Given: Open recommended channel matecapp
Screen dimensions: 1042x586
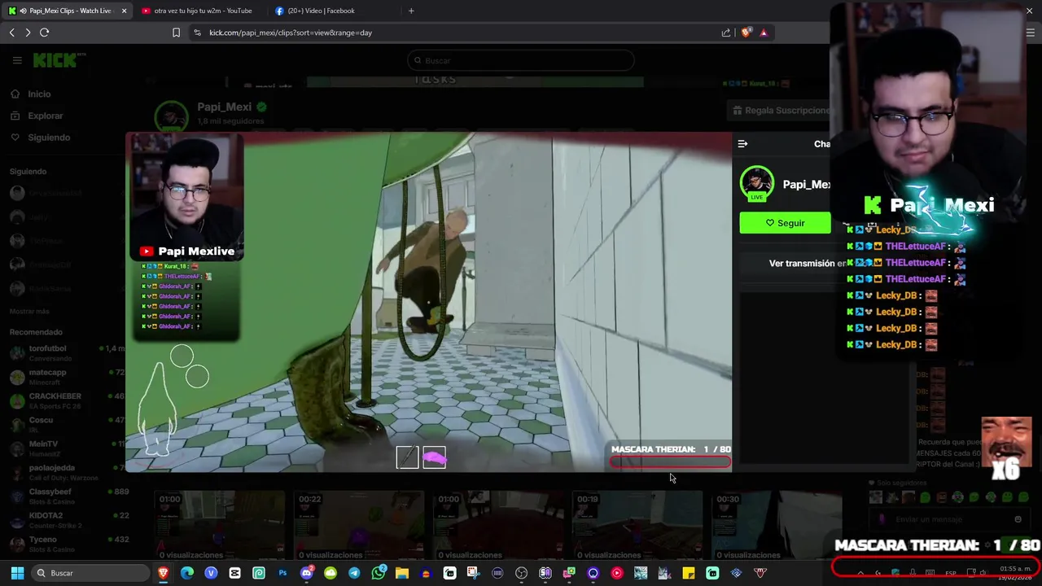Looking at the screenshot, I should (67, 377).
